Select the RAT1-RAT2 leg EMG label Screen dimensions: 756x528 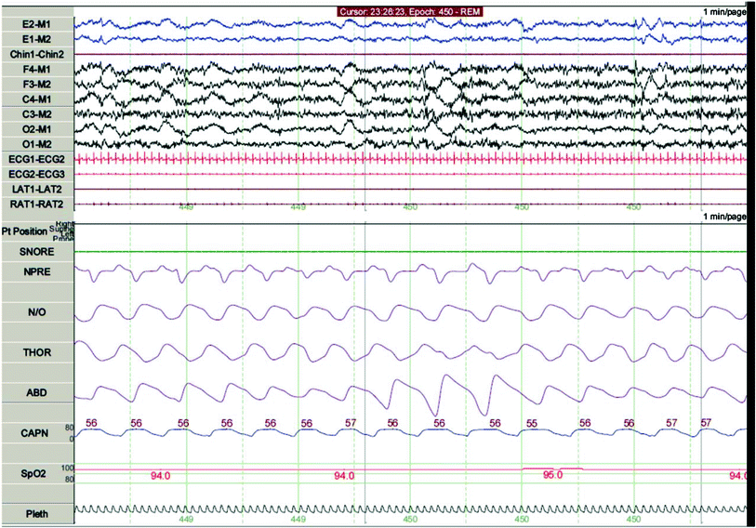[36, 205]
